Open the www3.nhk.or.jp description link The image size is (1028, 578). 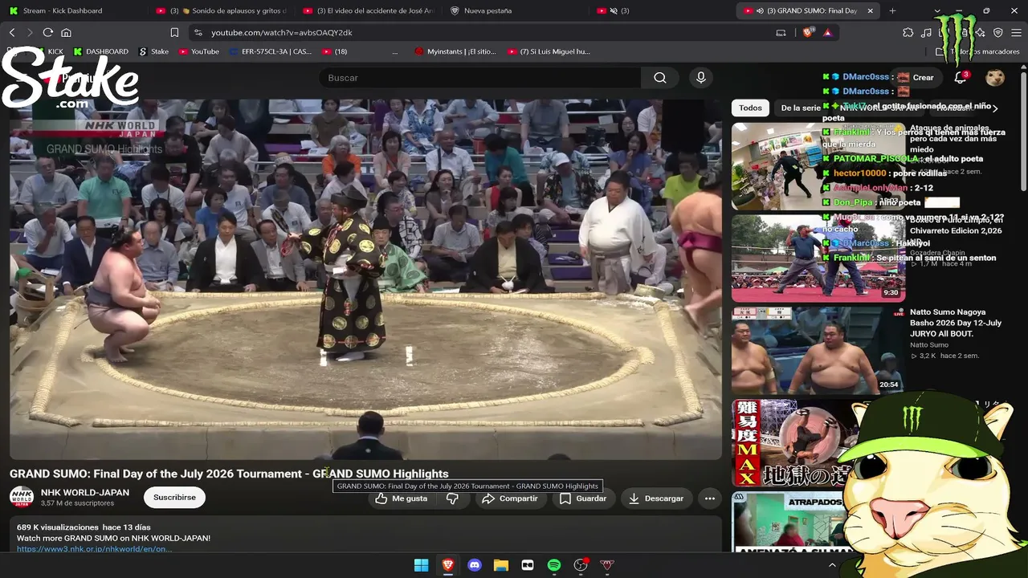point(94,549)
